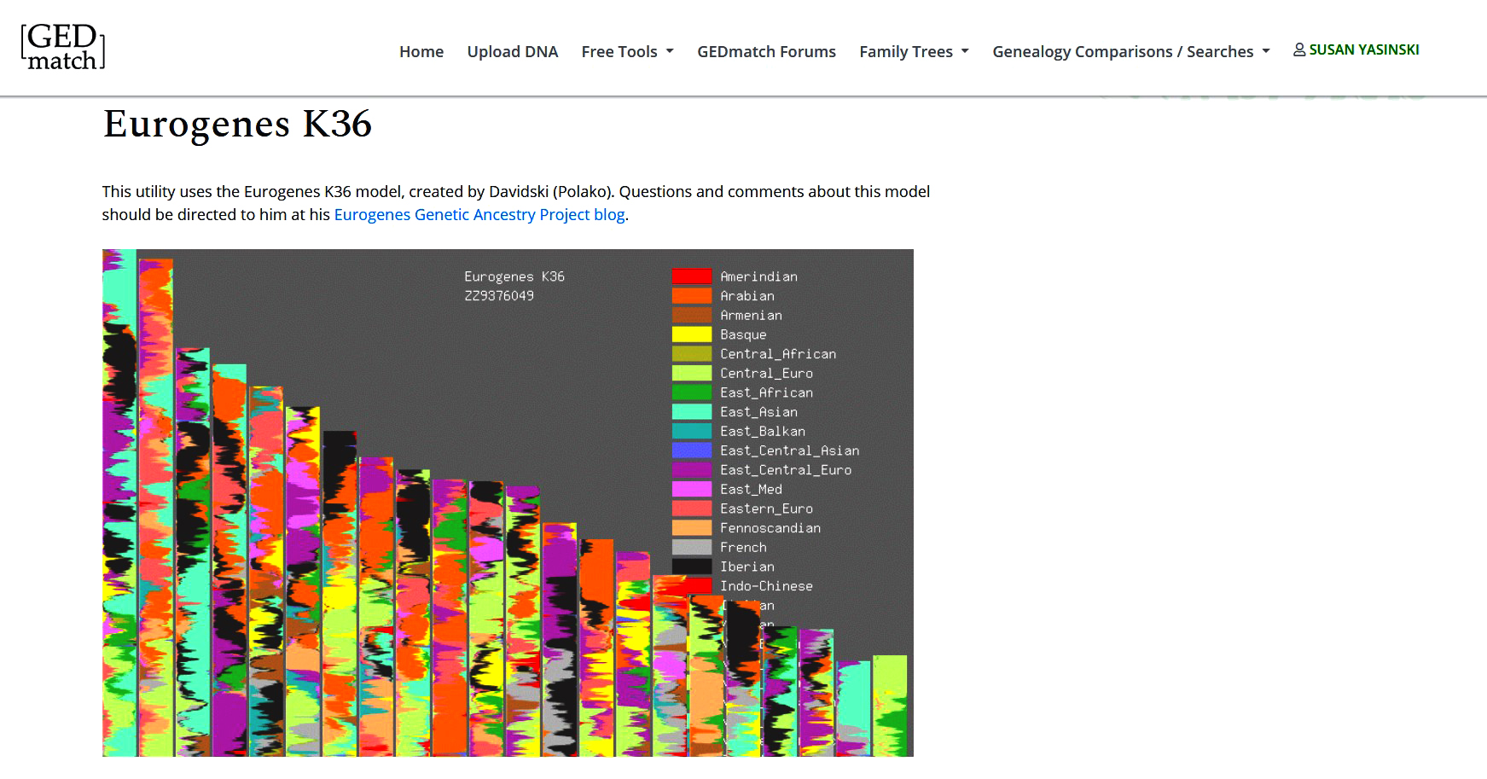Screen dimensions: 1487x779
Task: Click the East_Central_Asian blue swatch
Action: click(x=692, y=451)
